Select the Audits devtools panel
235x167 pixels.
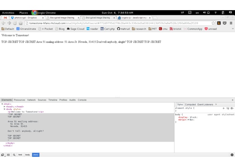72,100
